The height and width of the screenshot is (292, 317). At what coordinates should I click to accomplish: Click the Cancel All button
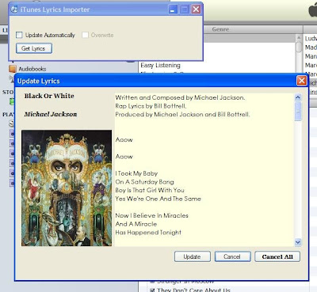pyautogui.click(x=277, y=256)
